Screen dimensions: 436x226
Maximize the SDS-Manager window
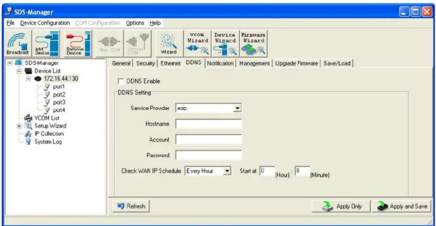coord(415,12)
